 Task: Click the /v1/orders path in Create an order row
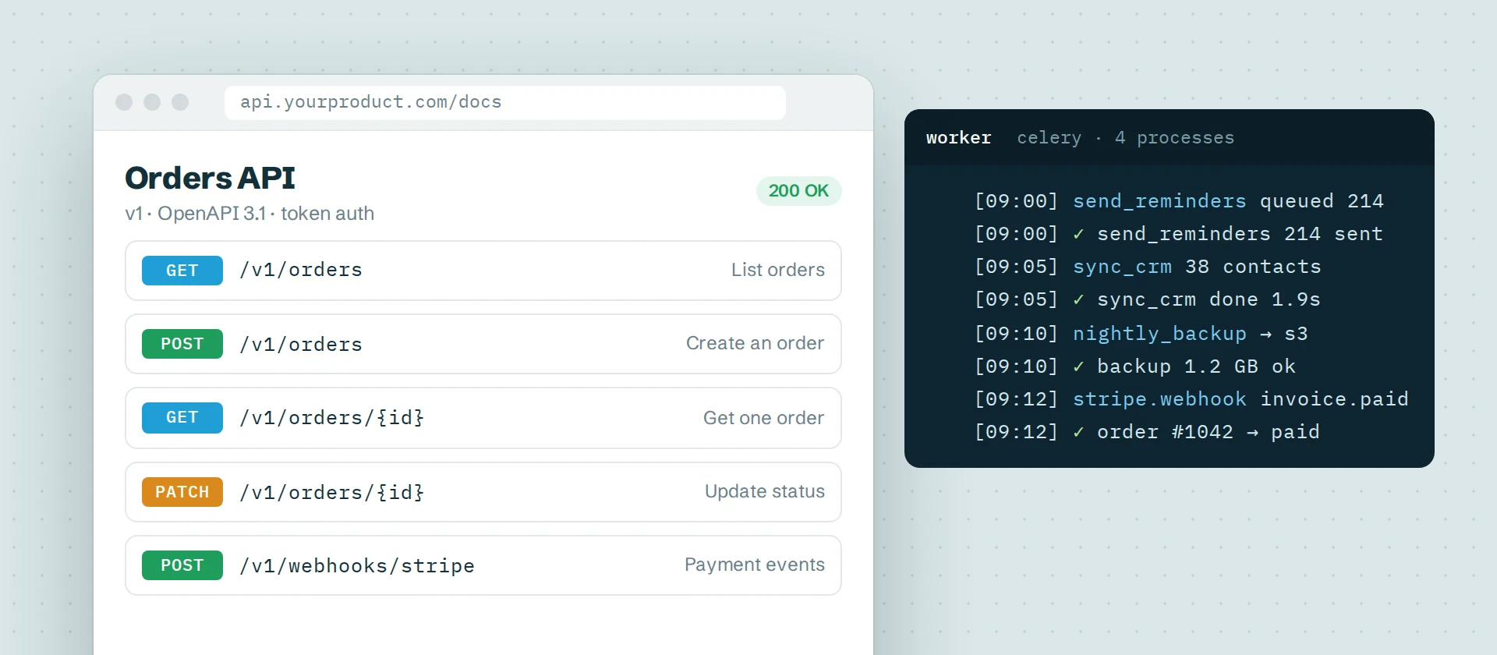[x=300, y=345]
